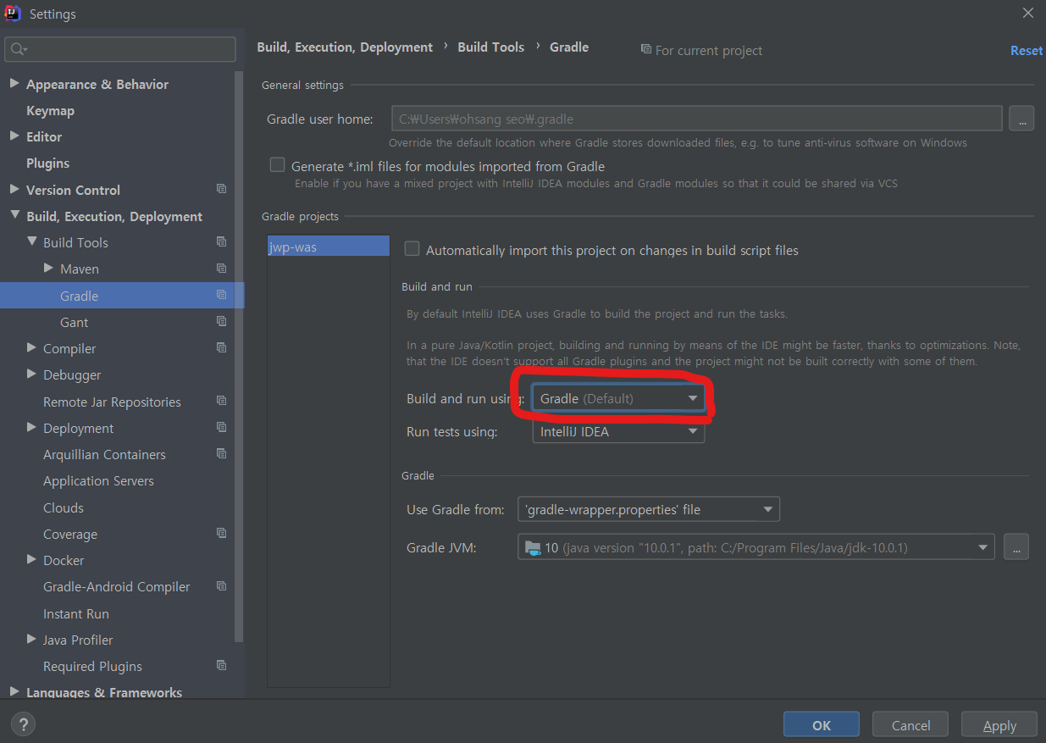Image resolution: width=1046 pixels, height=743 pixels.
Task: Click project-level icon next to Version Control
Action: click(221, 189)
